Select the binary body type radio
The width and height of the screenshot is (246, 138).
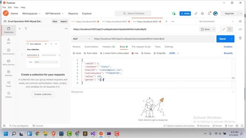click(x=142, y=53)
